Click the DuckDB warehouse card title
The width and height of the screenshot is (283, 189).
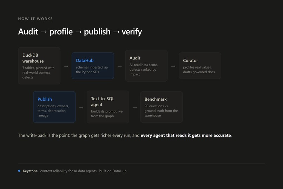pos(33,58)
